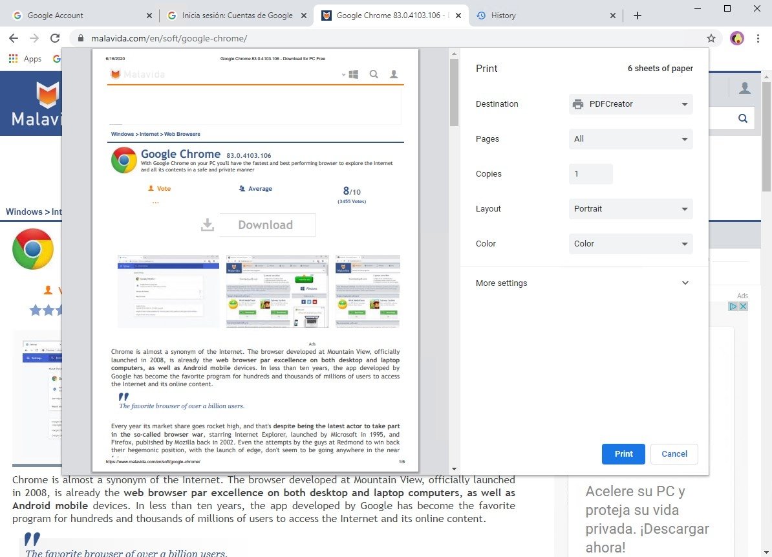Click the AdChoices triangle icon
772x557 pixels.
(x=733, y=307)
